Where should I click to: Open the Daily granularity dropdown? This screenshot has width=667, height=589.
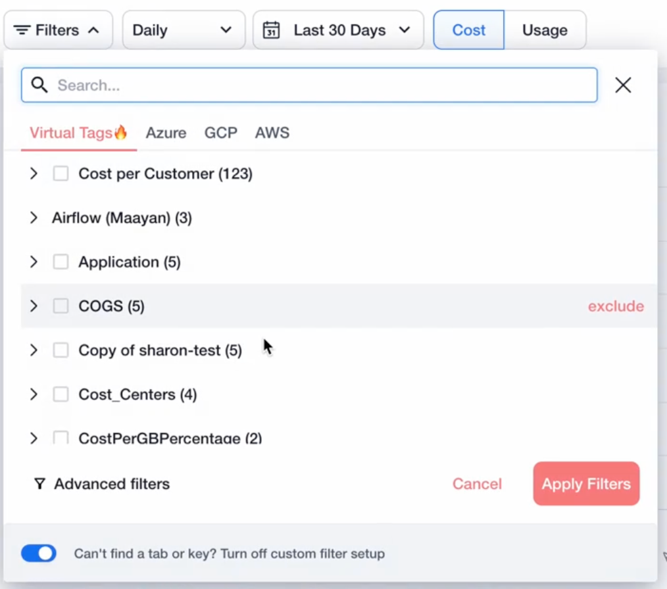pos(183,30)
